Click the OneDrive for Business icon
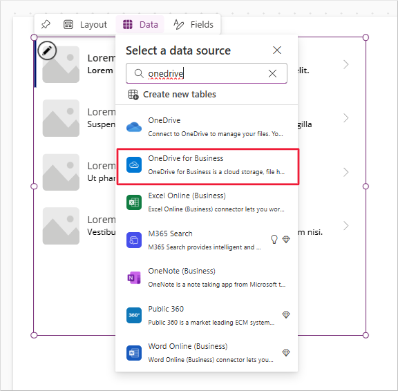This screenshot has height=391, width=398. pos(134,165)
